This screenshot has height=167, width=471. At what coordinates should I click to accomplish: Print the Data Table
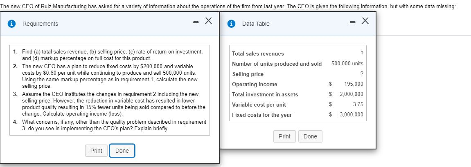[284, 136]
